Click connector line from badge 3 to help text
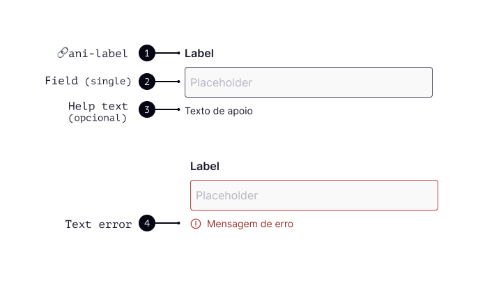This screenshot has height=283, width=501. (x=168, y=109)
